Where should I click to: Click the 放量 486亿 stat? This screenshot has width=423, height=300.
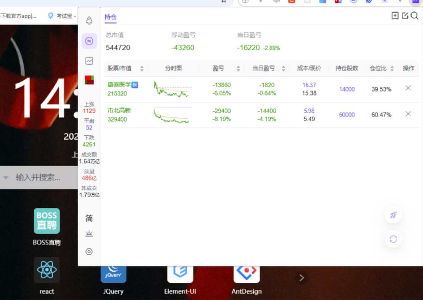click(x=89, y=175)
